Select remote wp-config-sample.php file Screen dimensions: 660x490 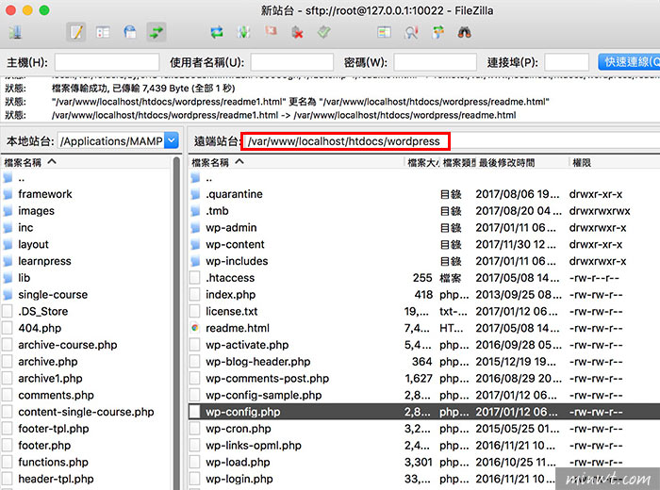pyautogui.click(x=263, y=395)
